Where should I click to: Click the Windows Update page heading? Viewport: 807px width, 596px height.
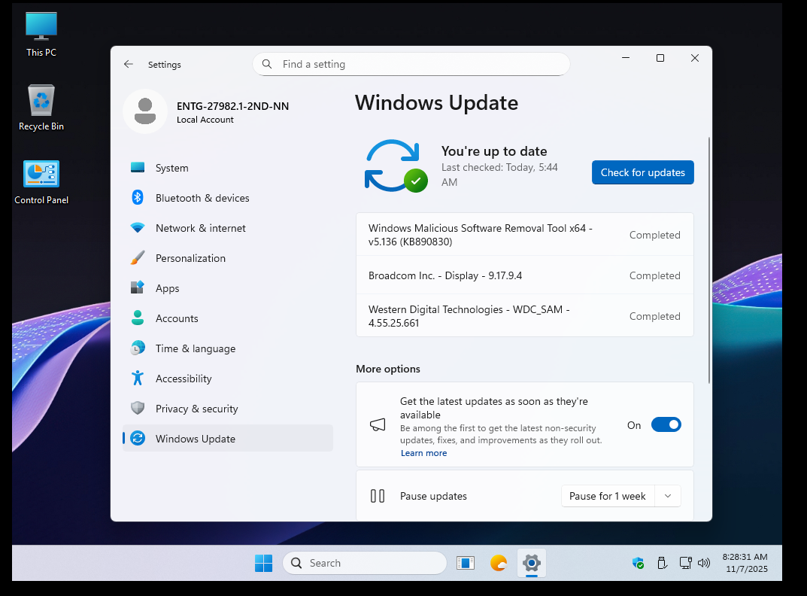(x=436, y=103)
